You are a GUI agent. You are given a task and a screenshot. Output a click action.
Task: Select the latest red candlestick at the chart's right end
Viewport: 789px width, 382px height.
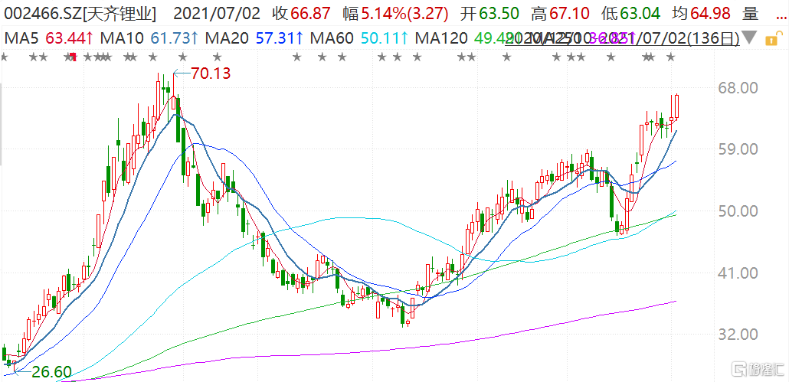click(x=677, y=106)
